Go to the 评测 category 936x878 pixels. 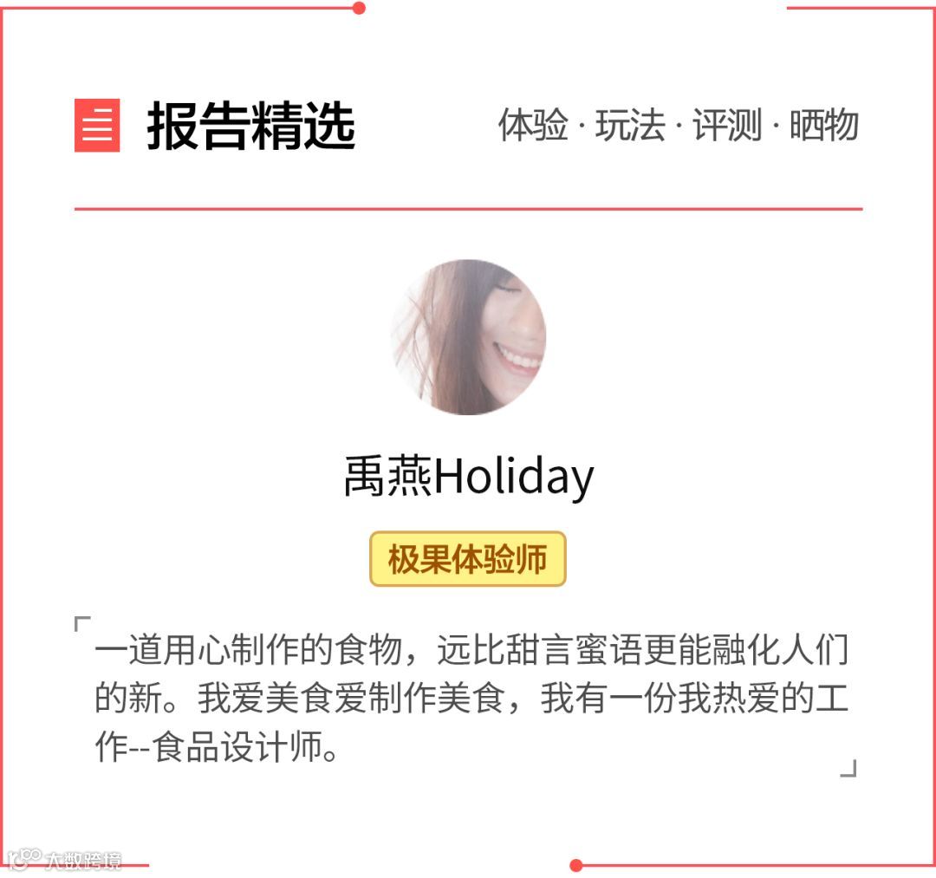click(x=727, y=126)
